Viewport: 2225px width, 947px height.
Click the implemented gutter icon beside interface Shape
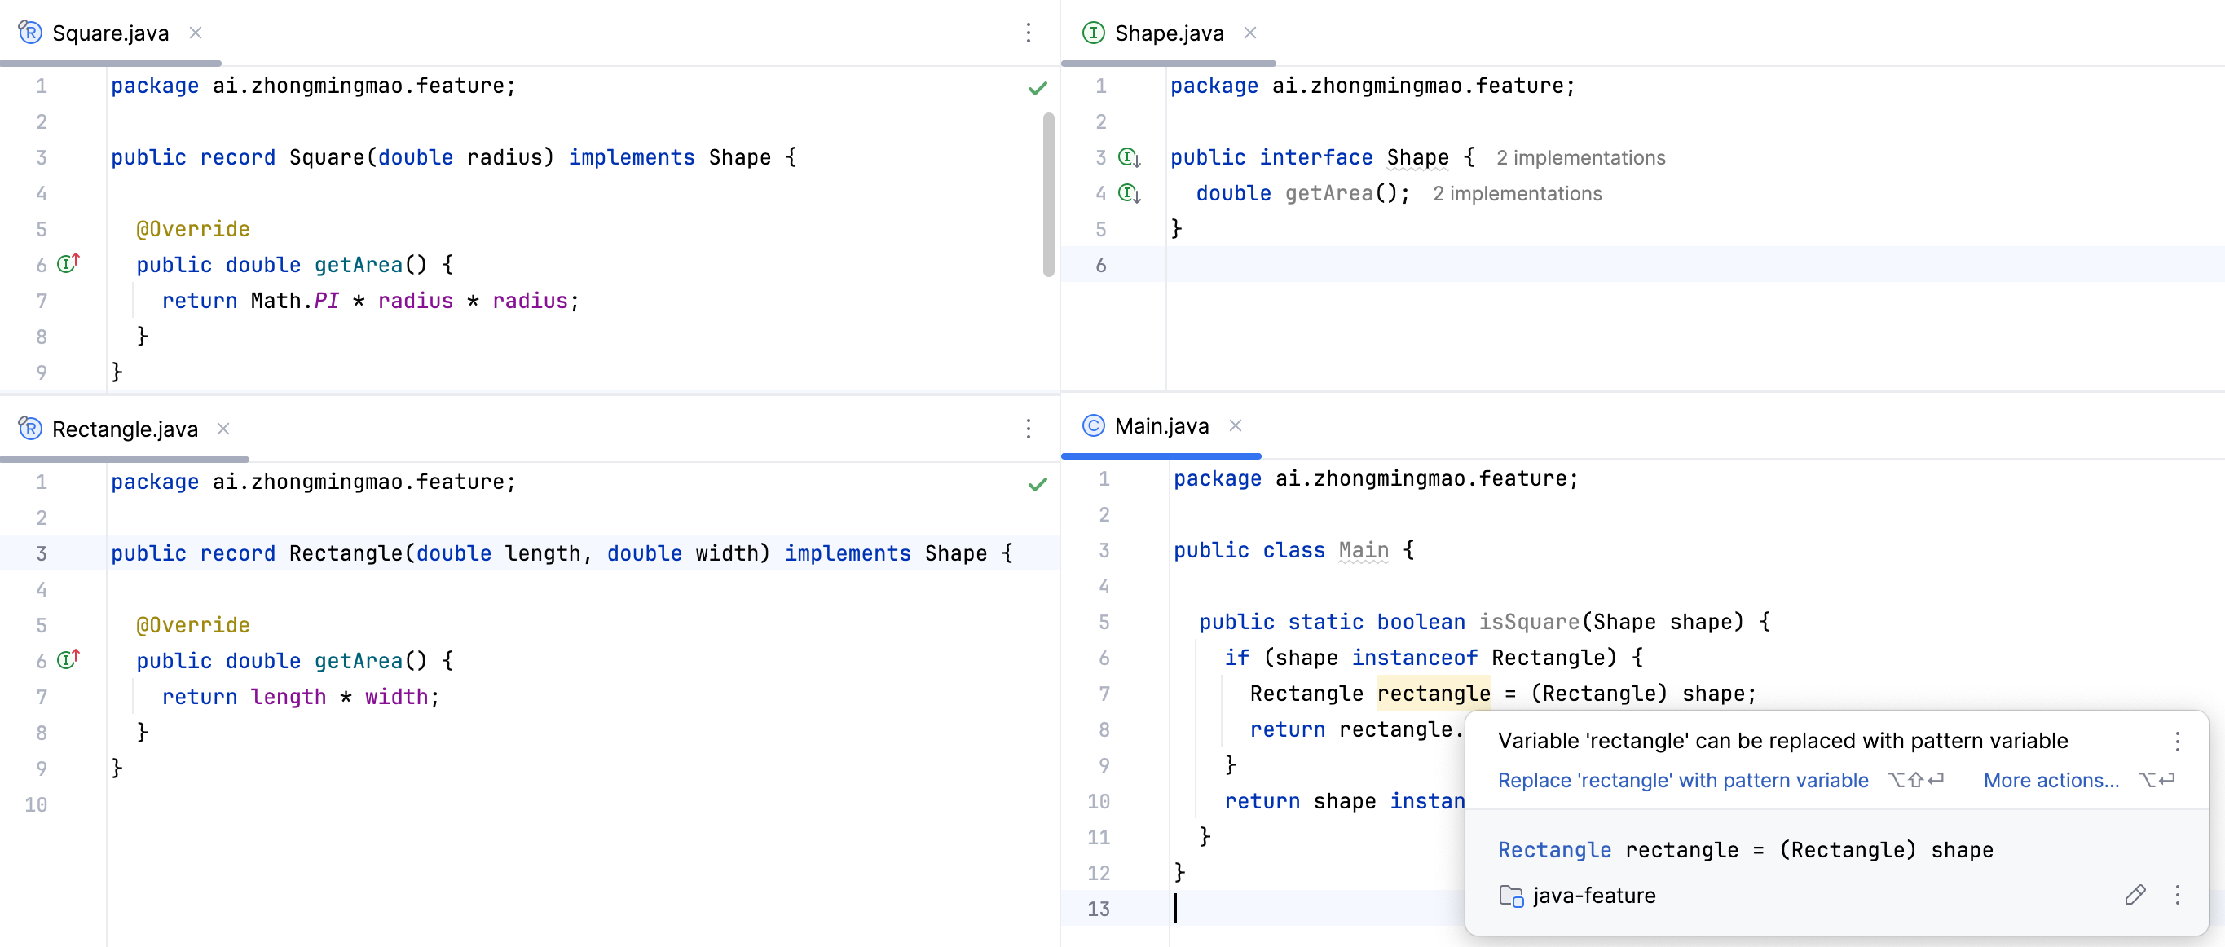point(1129,157)
